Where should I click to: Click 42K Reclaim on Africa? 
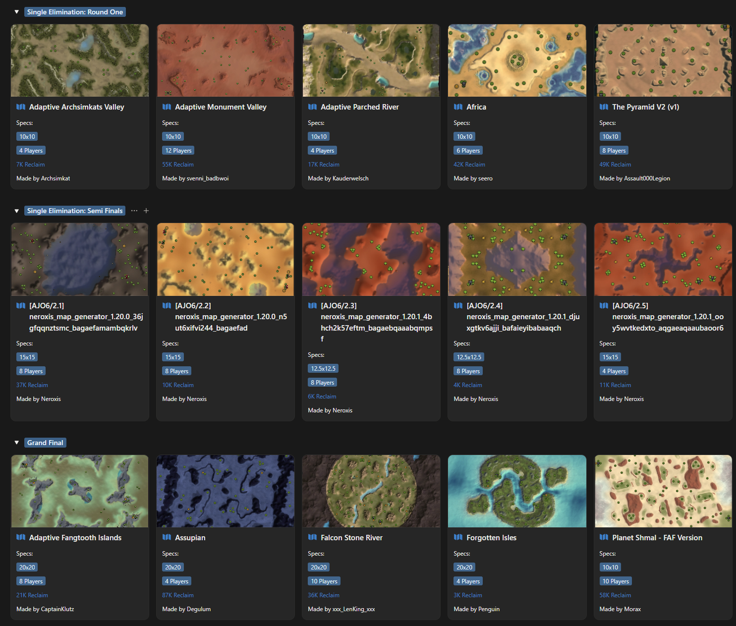click(469, 165)
